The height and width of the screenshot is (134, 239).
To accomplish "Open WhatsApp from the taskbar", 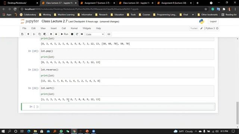I will 61,131.
